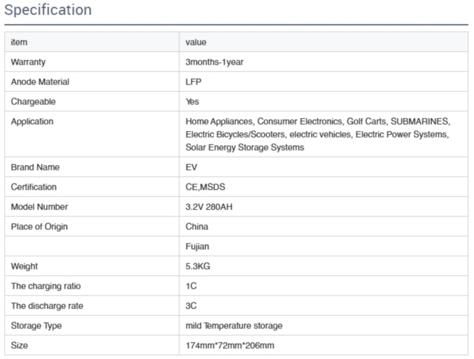Select the Warranty row label
This screenshot has width=474, height=359.
tap(28, 62)
